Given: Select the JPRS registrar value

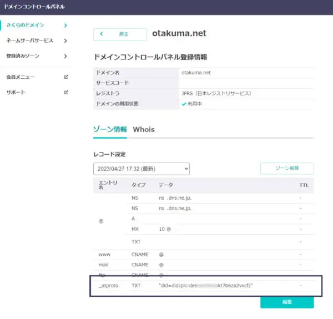Looking at the screenshot, I should (x=216, y=93).
